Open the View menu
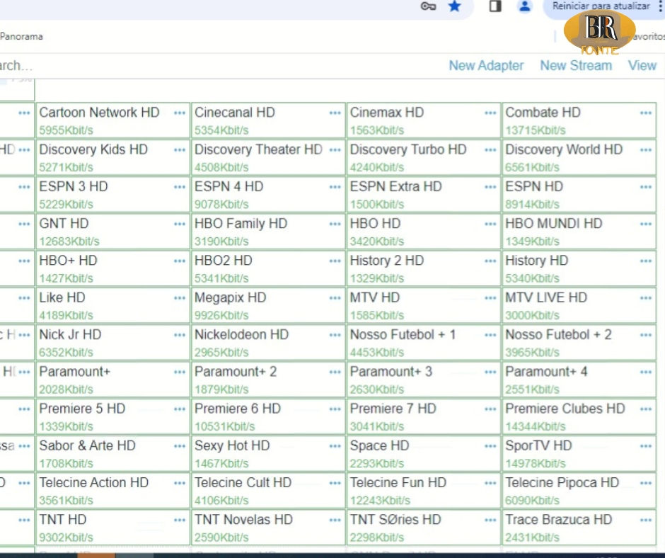This screenshot has height=558, width=665. 642,65
